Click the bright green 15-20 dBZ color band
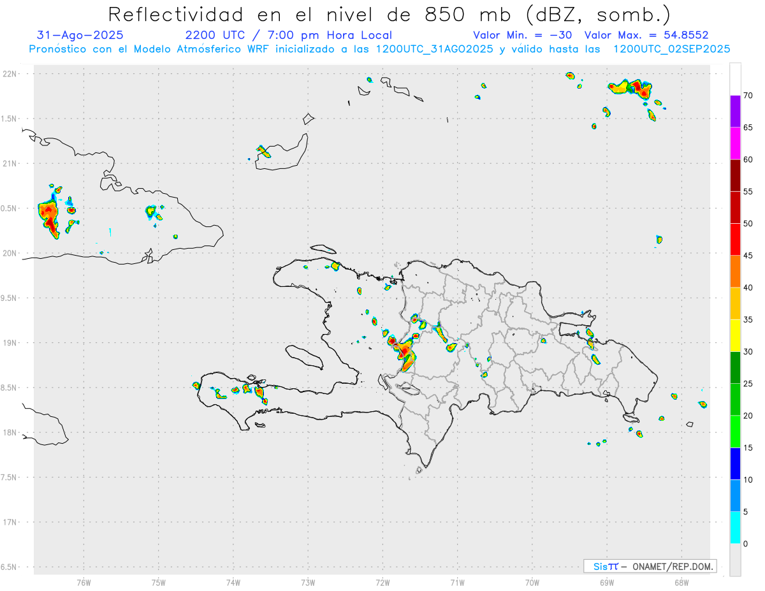765x591 pixels. coord(735,432)
